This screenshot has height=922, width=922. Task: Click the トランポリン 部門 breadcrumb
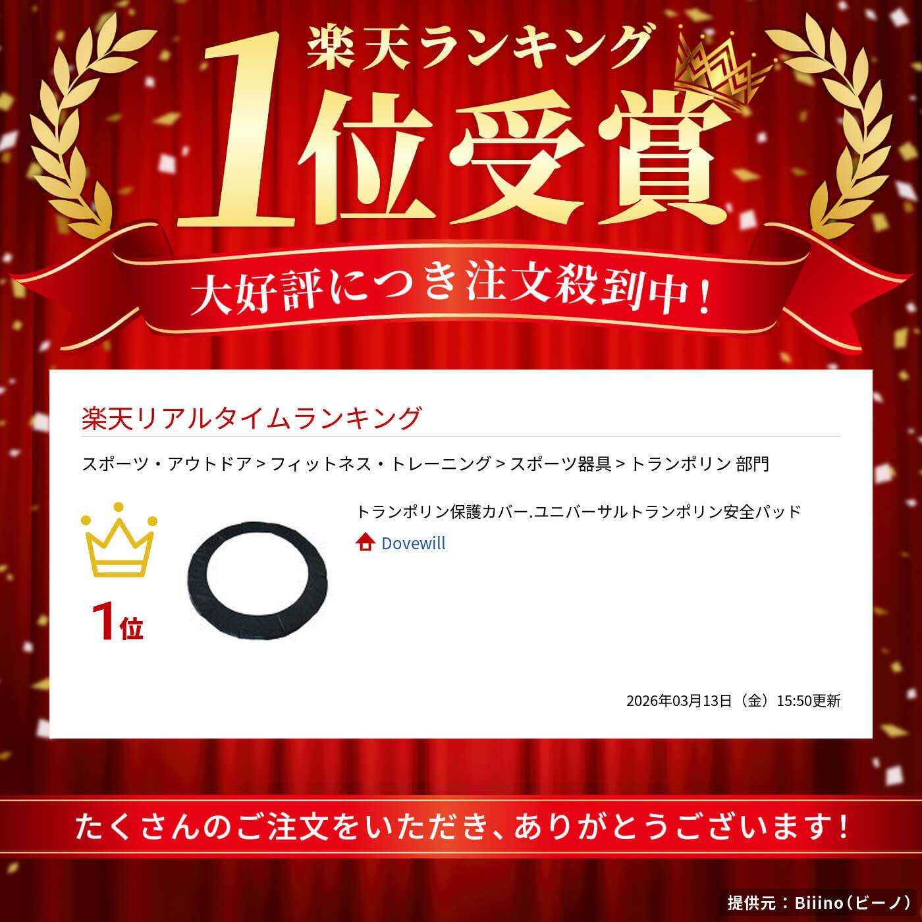699,464
